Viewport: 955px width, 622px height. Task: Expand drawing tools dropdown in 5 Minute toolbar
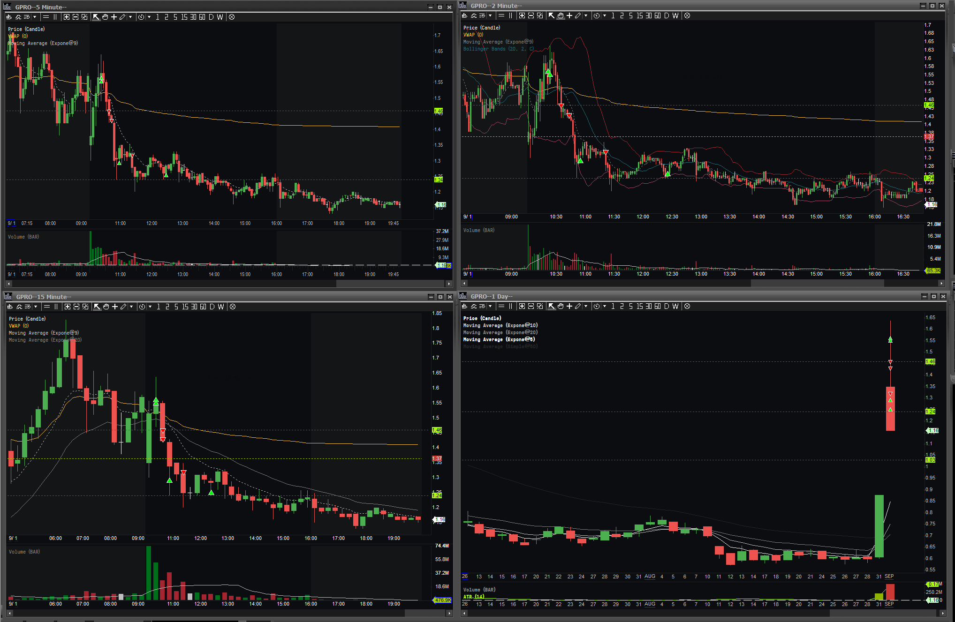[x=130, y=17]
